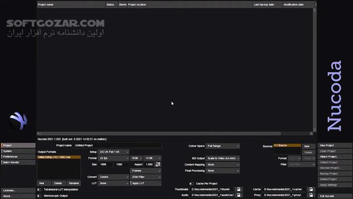Open the Sources Filter dropdown
353x199 pixels.
302,165
